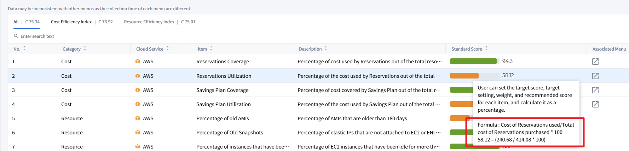Click AWS icon in Percentage of old AMIs row
The width and height of the screenshot is (629, 151).
[138, 118]
